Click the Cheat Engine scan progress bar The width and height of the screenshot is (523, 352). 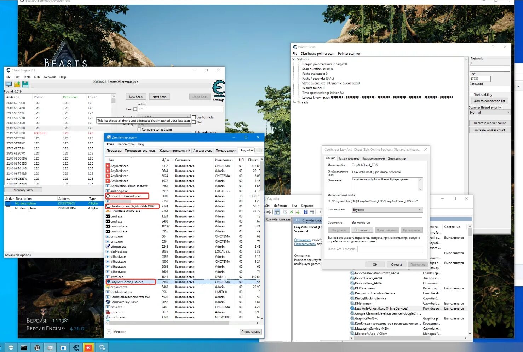120,86
